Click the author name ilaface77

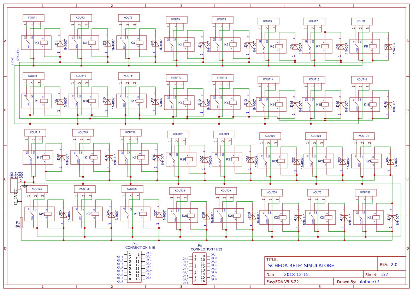tap(370, 281)
